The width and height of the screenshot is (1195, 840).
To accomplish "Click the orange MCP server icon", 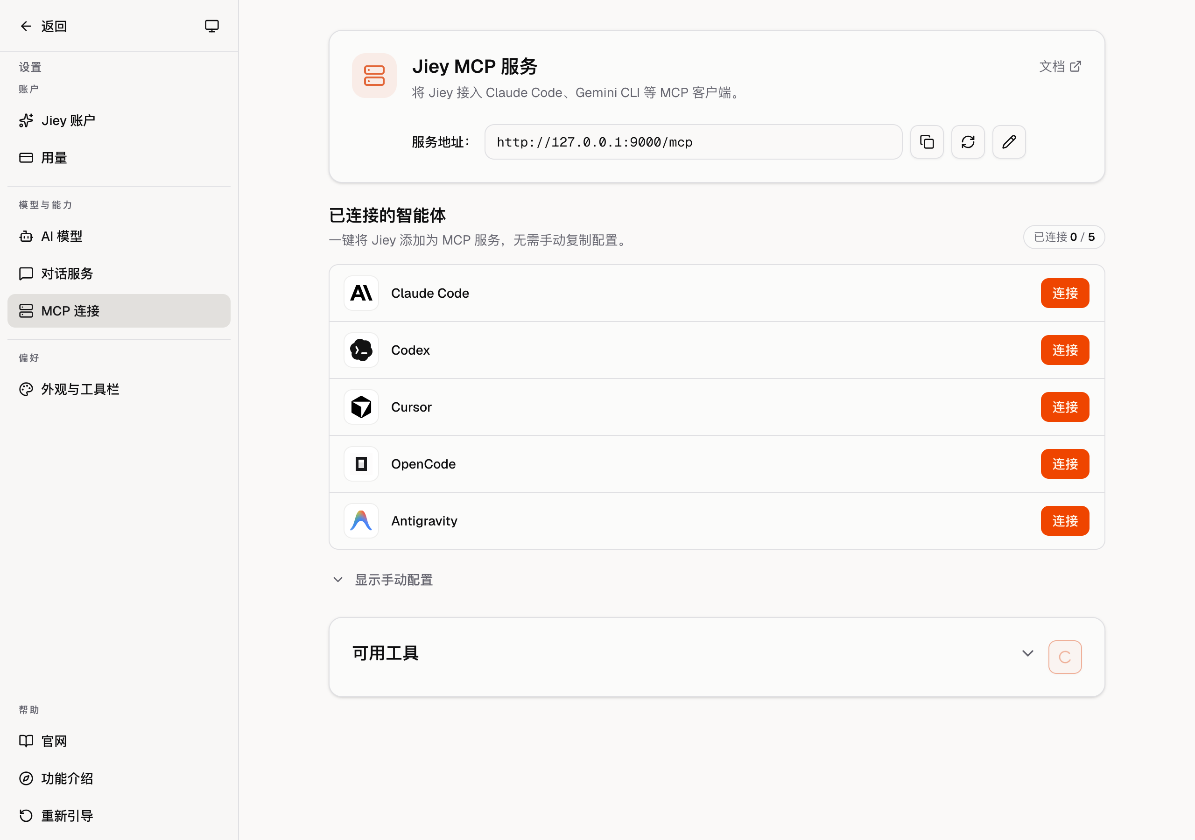I will coord(374,76).
